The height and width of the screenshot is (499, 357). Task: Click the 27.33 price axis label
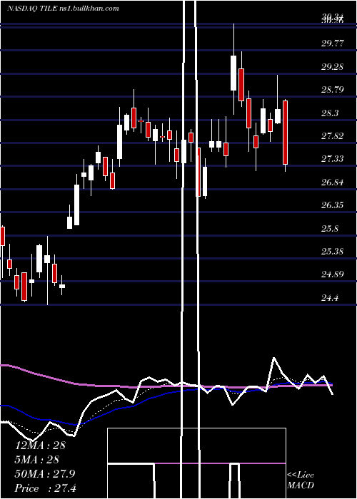coord(333,159)
